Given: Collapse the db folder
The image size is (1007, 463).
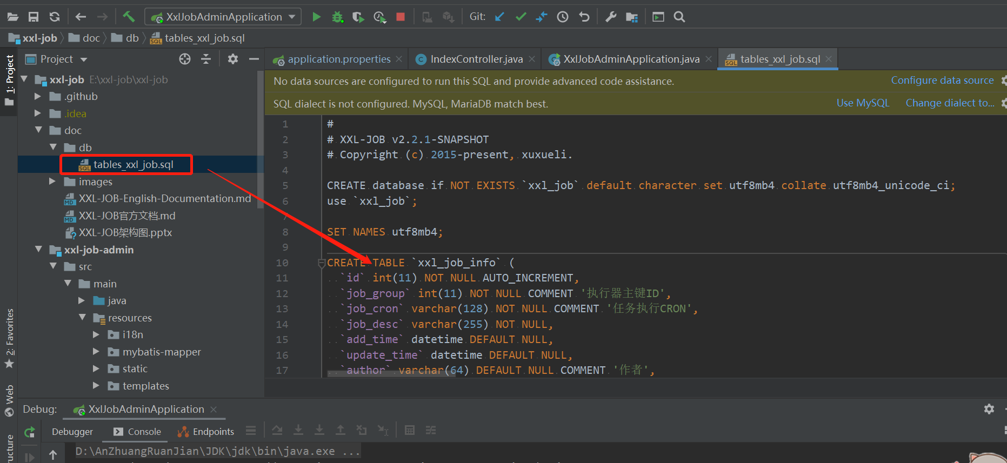Looking at the screenshot, I should pyautogui.click(x=53, y=147).
